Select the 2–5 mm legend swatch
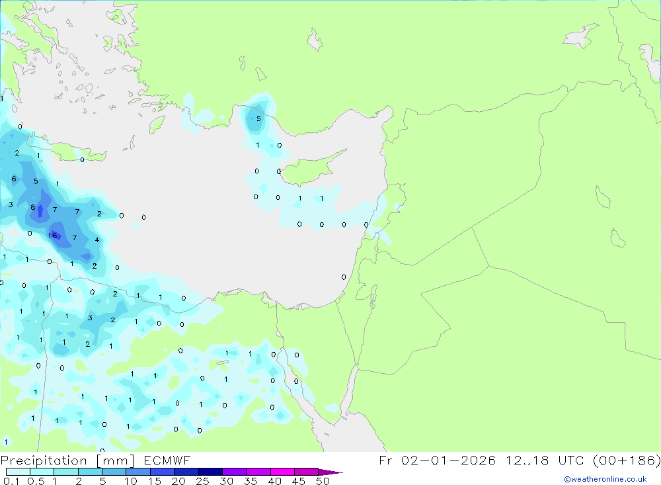661x485 pixels. (90, 472)
